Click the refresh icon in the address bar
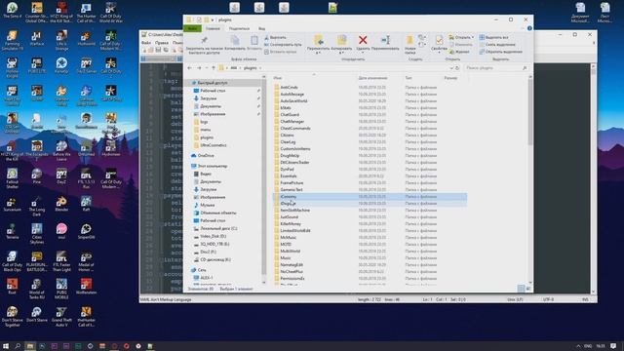This screenshot has width=624, height=351. 457,68
